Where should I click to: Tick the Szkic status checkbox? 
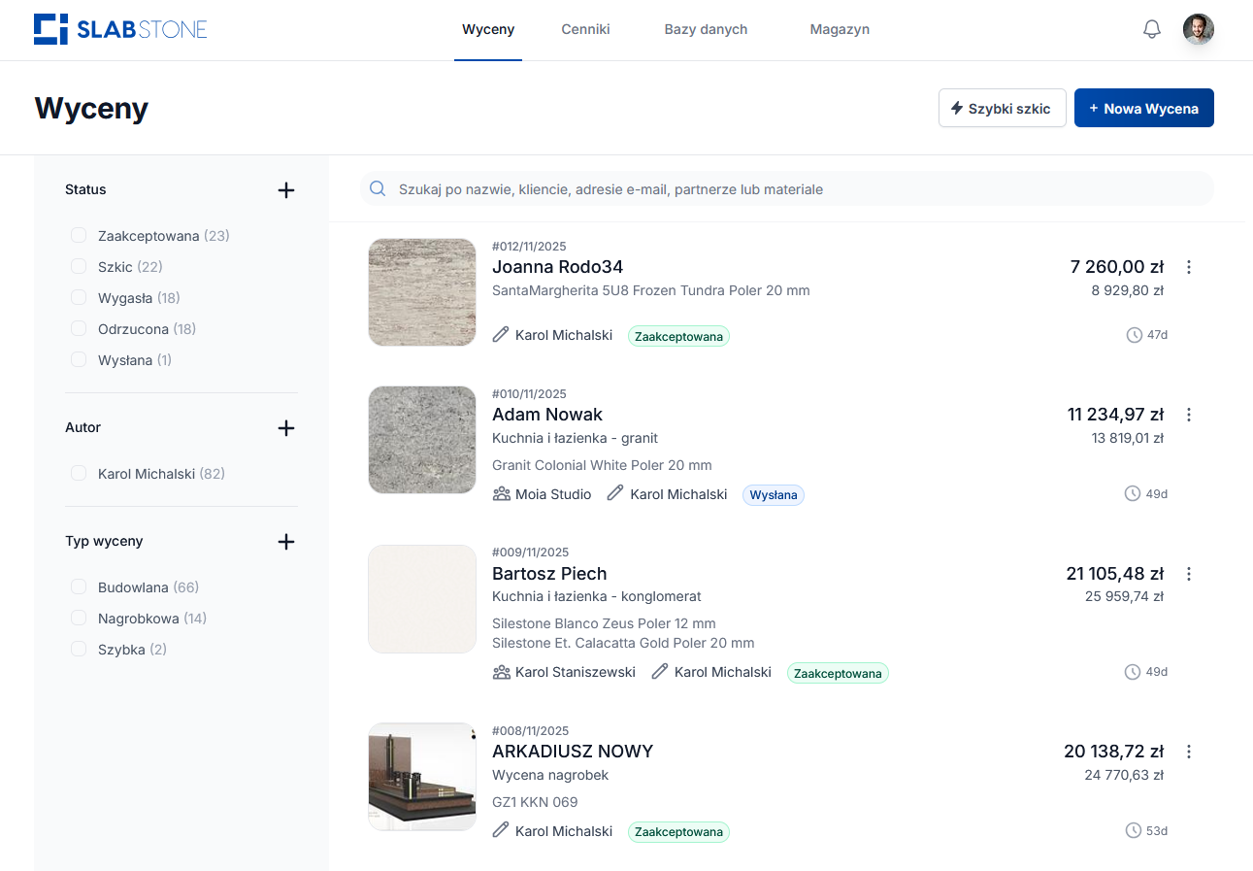[x=79, y=267]
